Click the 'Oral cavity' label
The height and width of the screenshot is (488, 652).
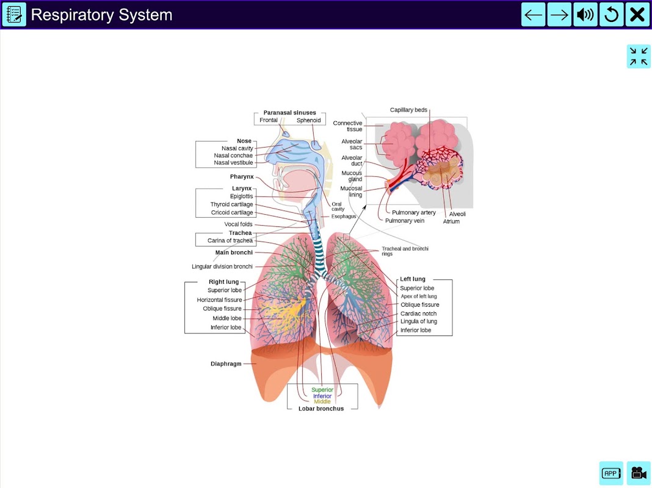pyautogui.click(x=338, y=206)
